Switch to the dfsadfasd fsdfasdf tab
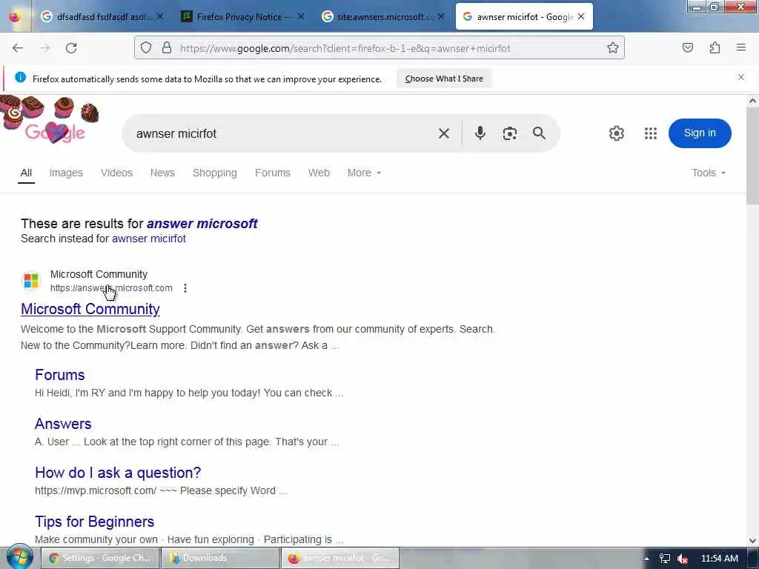Viewport: 759px width, 569px height. click(x=100, y=16)
